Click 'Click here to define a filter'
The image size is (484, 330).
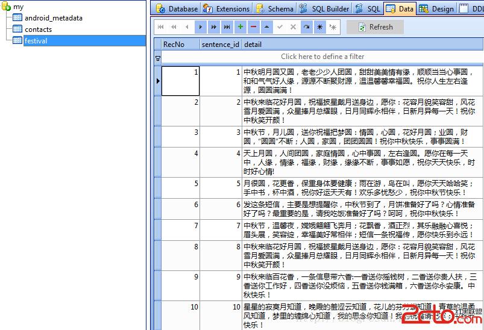[322, 57]
